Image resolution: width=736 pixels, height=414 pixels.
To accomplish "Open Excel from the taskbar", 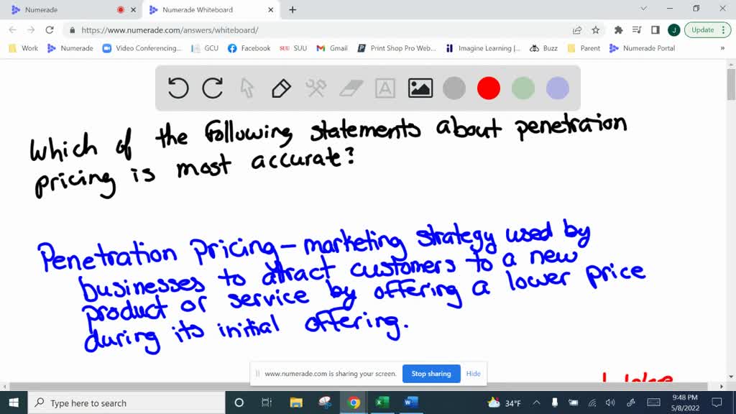I will (x=382, y=402).
